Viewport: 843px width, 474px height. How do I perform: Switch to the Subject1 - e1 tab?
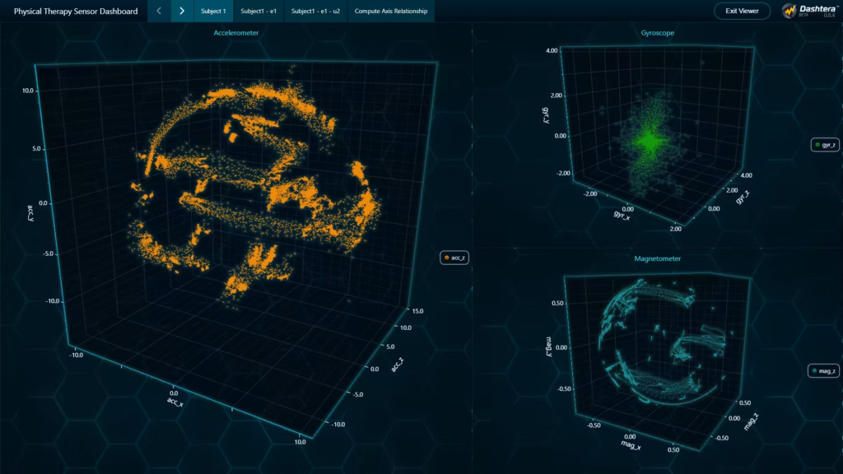point(258,12)
